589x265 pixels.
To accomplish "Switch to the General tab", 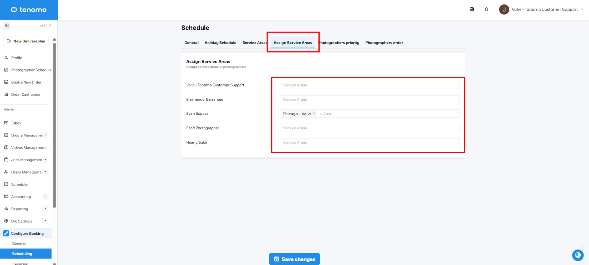I will (191, 43).
